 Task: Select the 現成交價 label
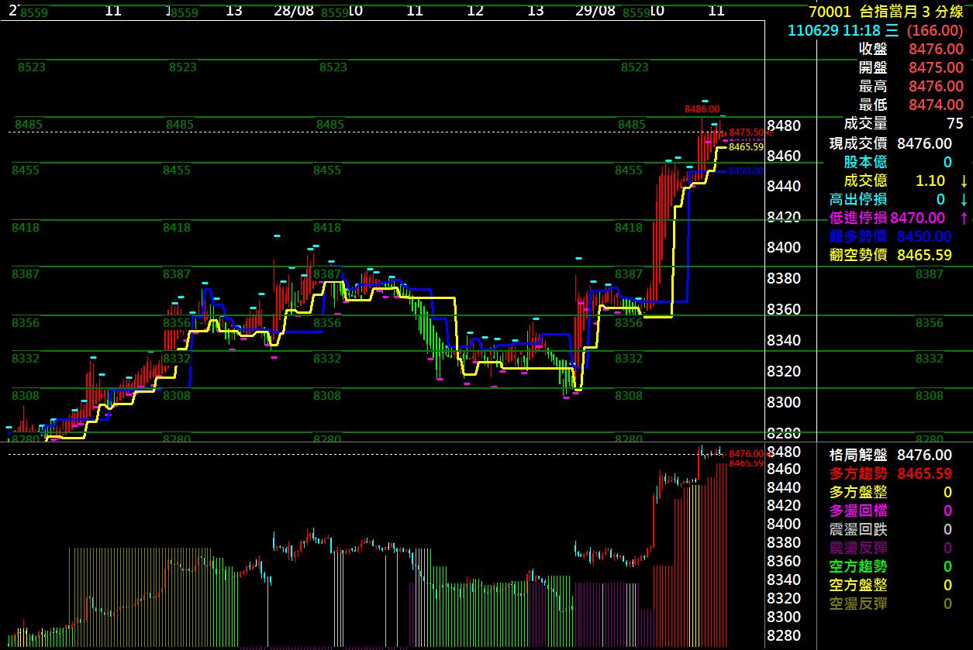coord(858,143)
